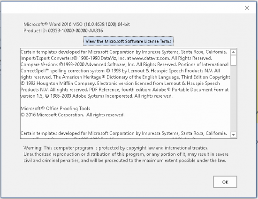Click the "Unauthorized reproduction or distribution" warning line

click(x=126, y=154)
